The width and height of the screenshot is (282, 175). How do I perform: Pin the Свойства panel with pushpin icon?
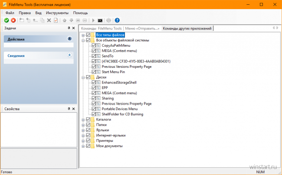click(x=68, y=109)
